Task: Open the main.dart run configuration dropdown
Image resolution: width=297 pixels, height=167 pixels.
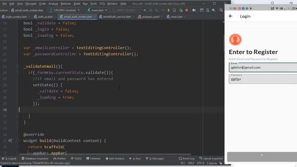Action: coord(97,10)
